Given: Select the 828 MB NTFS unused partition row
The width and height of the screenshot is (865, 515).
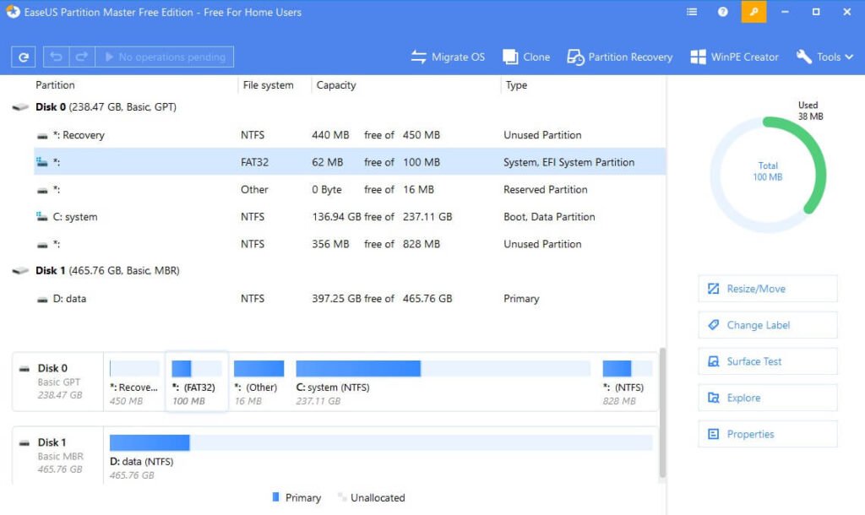Looking at the screenshot, I should point(350,244).
